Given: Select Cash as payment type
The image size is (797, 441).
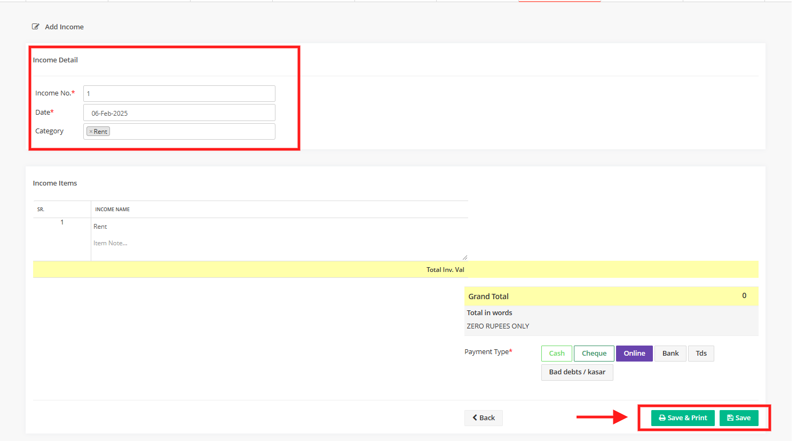Looking at the screenshot, I should pyautogui.click(x=556, y=354).
